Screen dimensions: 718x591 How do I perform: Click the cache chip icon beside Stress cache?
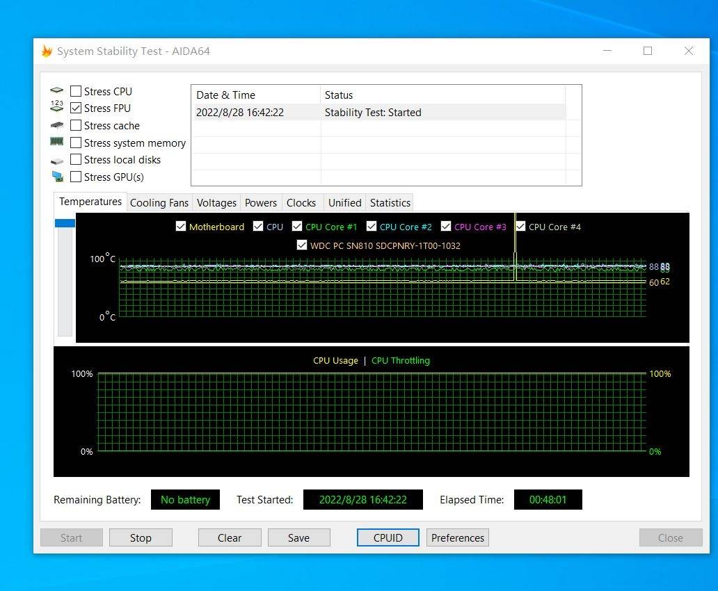click(57, 125)
